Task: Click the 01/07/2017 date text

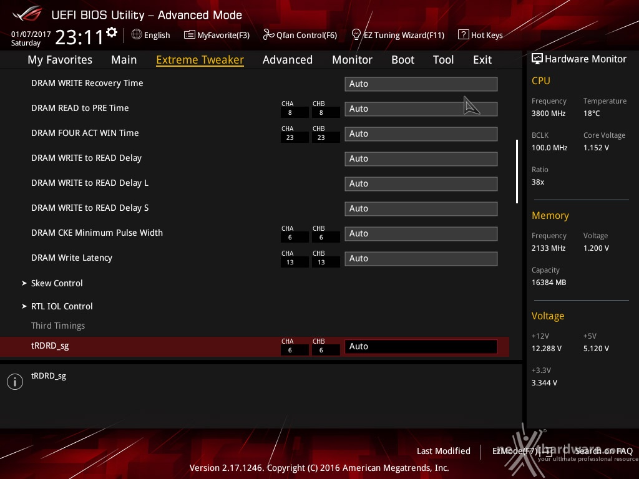Action: pyautogui.click(x=31, y=34)
